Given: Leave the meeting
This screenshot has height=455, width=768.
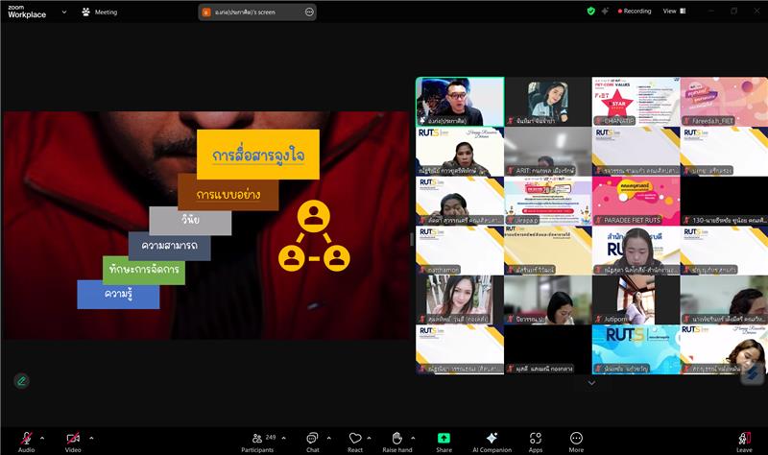Looking at the screenshot, I should (744, 438).
